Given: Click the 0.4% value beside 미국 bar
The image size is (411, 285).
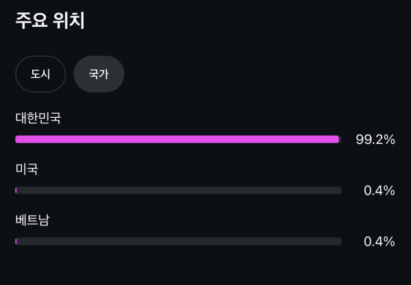Looking at the screenshot, I should [x=379, y=190].
